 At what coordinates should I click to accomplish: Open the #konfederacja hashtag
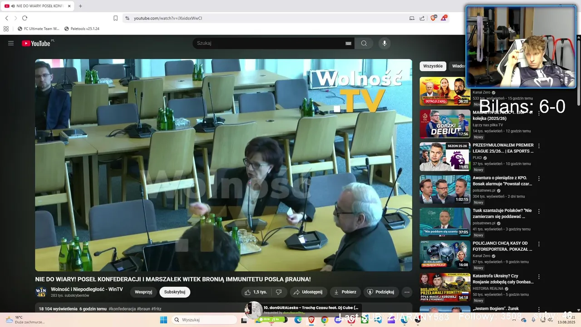(122, 309)
